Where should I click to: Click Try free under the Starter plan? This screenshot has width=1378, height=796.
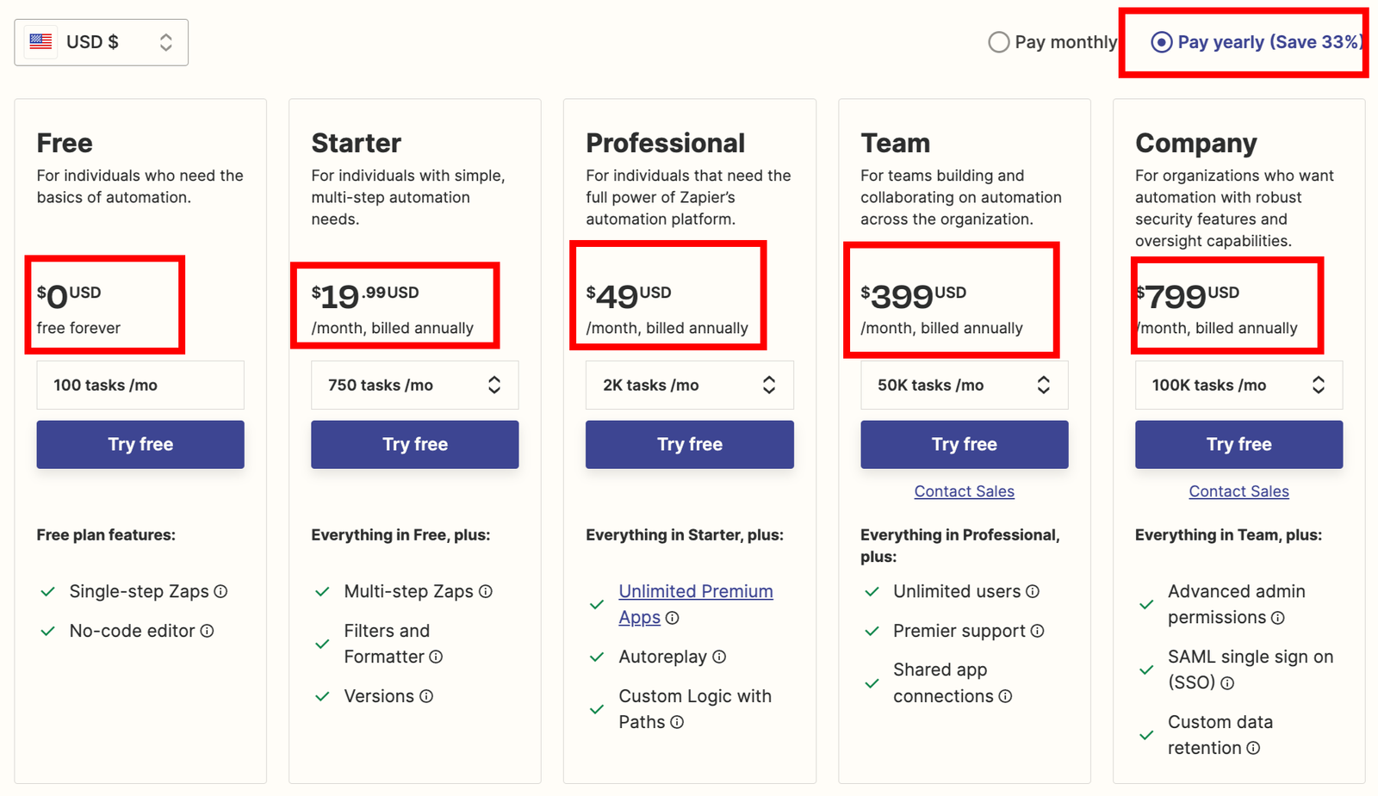[x=414, y=444]
